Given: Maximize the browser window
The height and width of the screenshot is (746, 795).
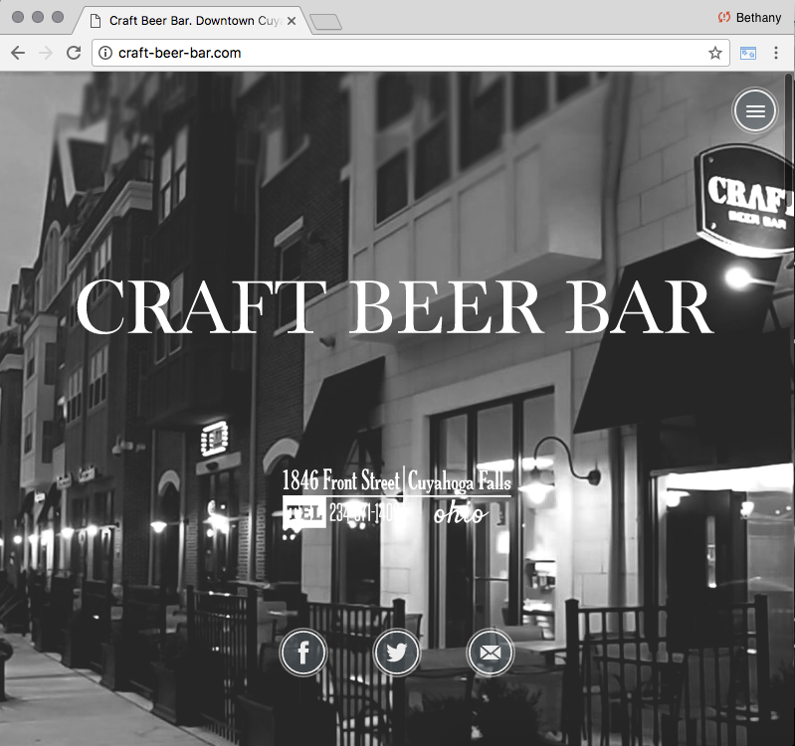Looking at the screenshot, I should pyautogui.click(x=58, y=17).
